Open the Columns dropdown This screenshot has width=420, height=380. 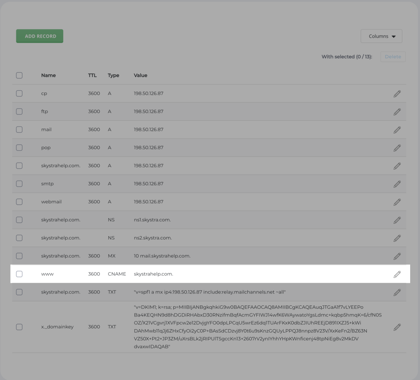tap(381, 36)
